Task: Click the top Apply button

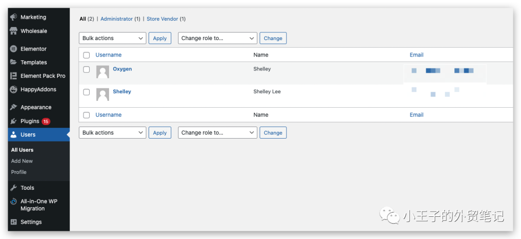Action: [x=160, y=38]
